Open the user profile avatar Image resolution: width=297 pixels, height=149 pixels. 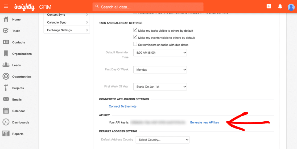coord(291,7)
